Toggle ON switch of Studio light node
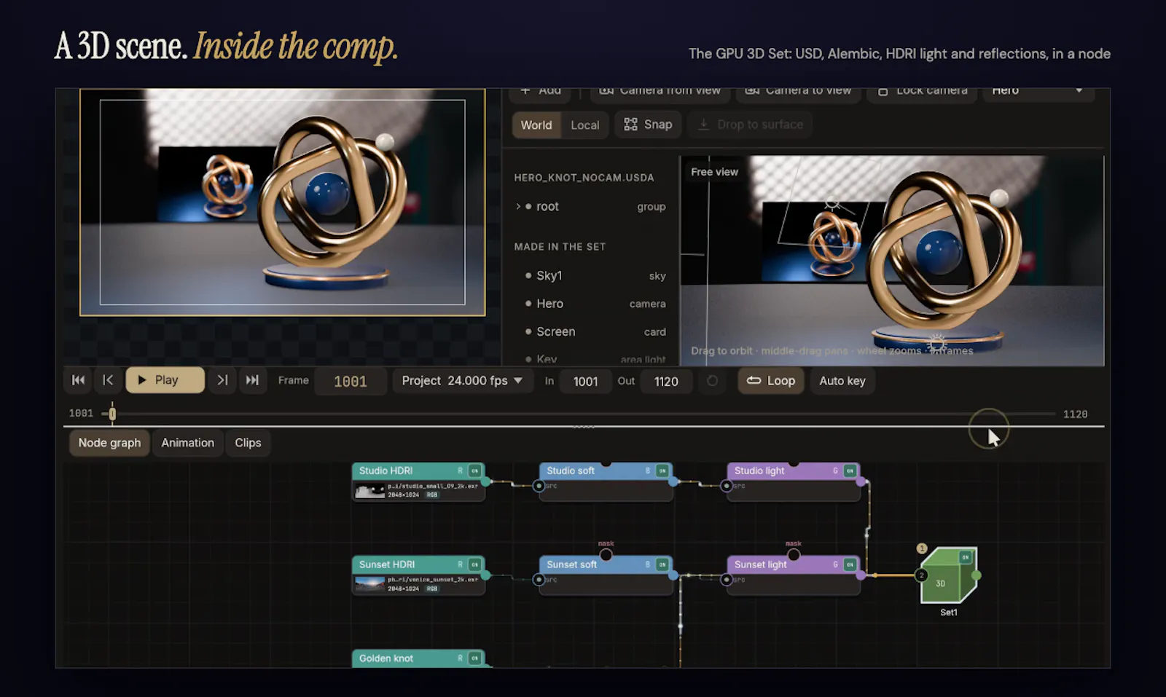Image resolution: width=1166 pixels, height=697 pixels. [850, 471]
